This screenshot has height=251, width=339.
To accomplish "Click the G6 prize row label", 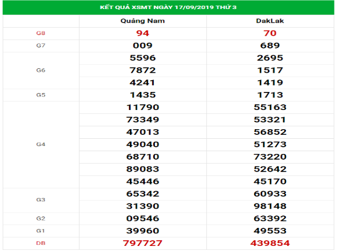I will [41, 71].
